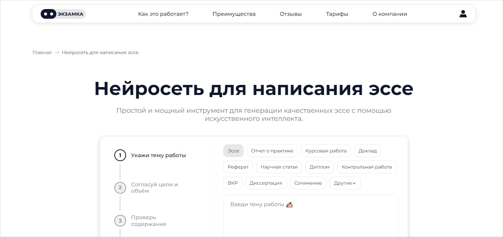Pick "Реферат" document type
The width and height of the screenshot is (503, 237).
pyautogui.click(x=238, y=167)
